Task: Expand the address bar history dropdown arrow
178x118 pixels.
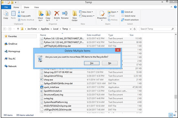Action: pos(131,29)
